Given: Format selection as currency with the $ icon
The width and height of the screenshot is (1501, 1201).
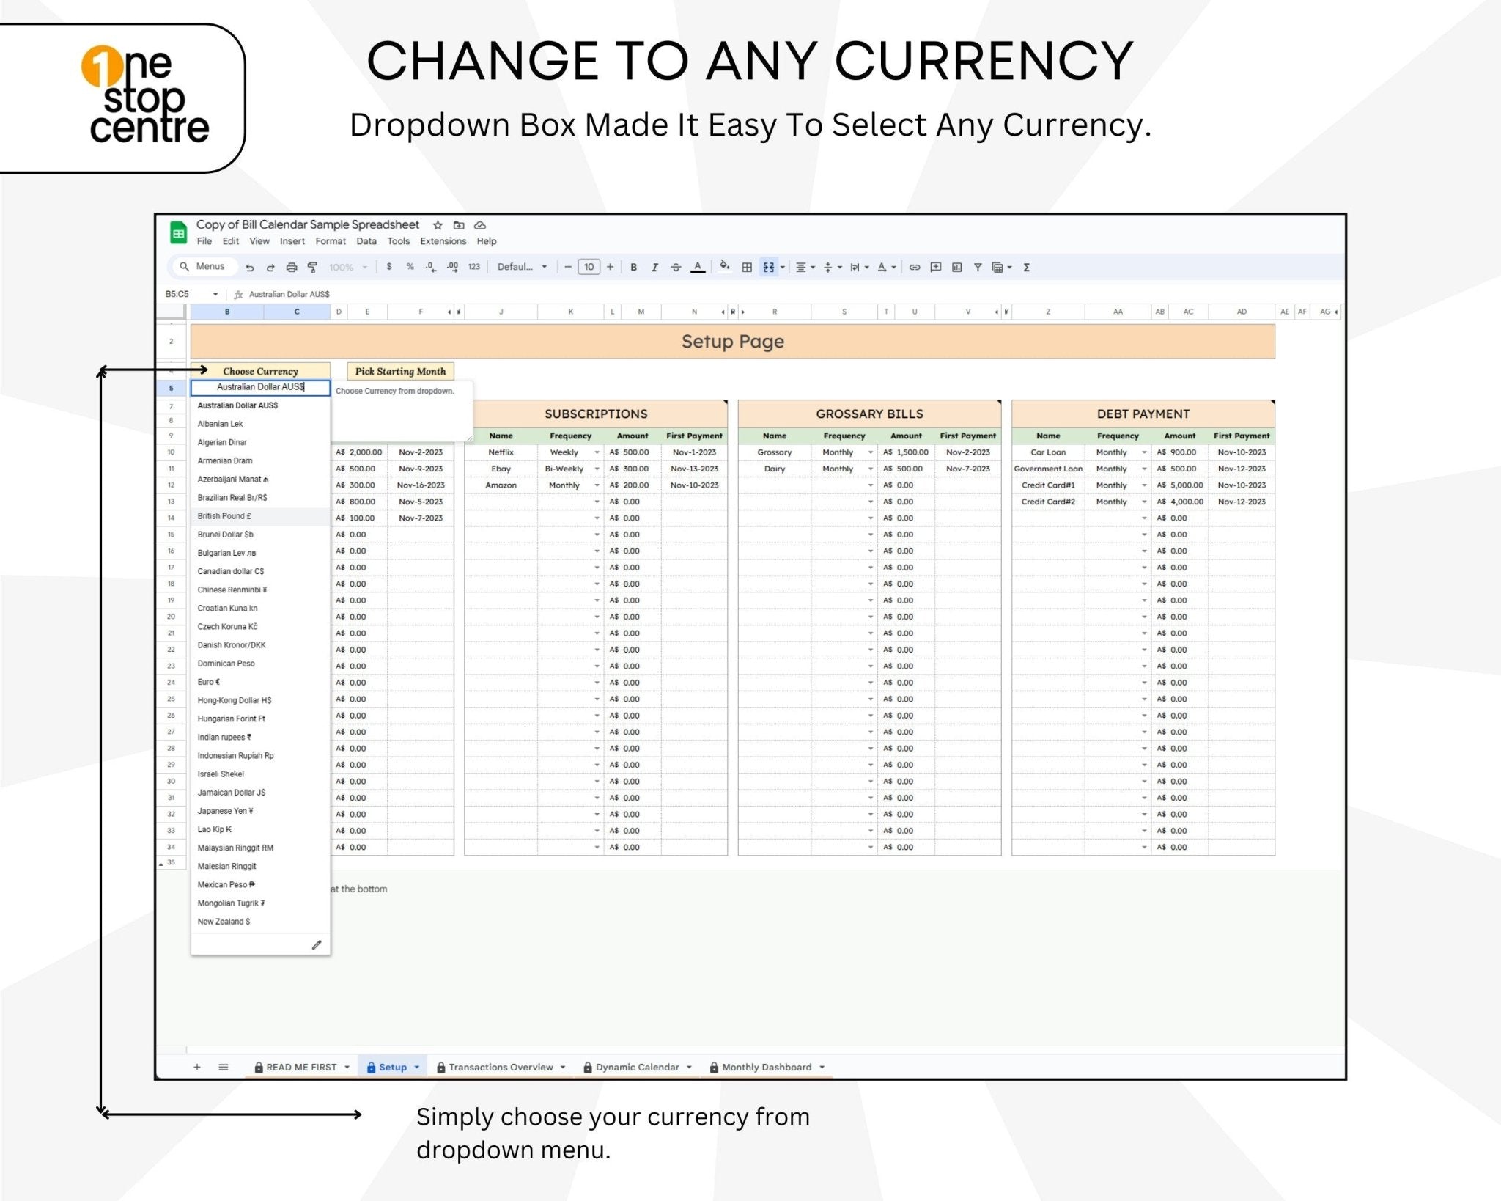Looking at the screenshot, I should click(x=389, y=267).
